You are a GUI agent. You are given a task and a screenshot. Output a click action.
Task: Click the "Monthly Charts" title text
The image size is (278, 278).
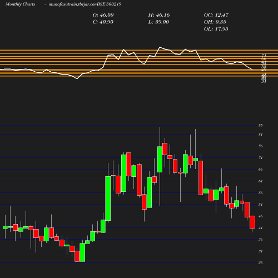pos(21,4)
